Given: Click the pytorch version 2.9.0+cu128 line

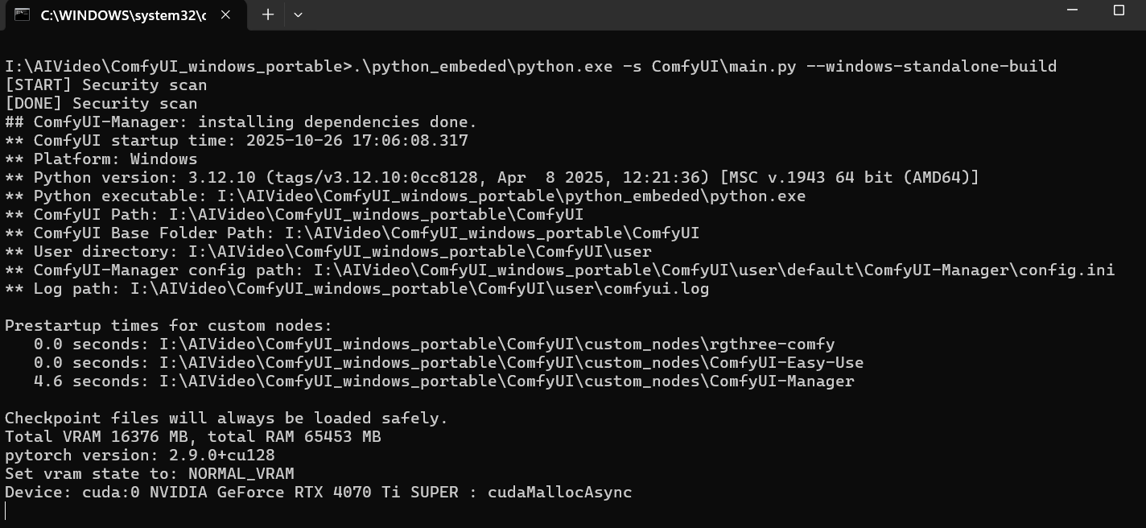Looking at the screenshot, I should point(139,455).
